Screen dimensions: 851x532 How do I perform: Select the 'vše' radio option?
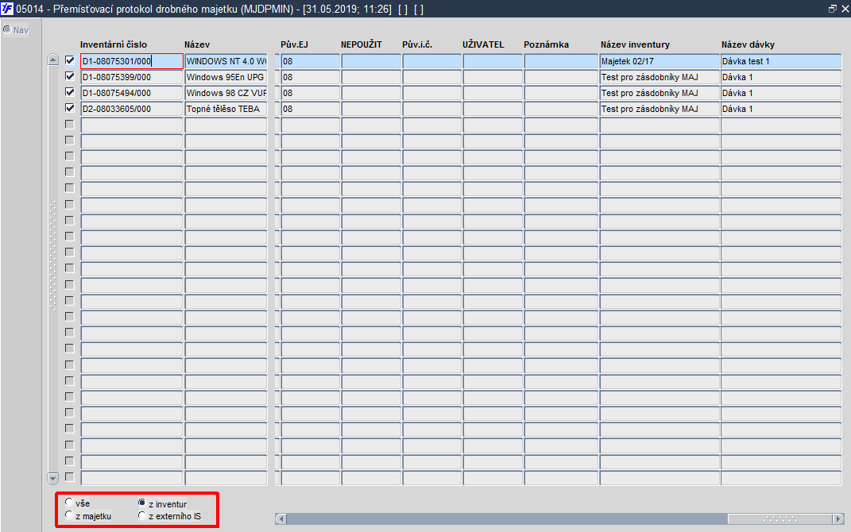(x=69, y=502)
